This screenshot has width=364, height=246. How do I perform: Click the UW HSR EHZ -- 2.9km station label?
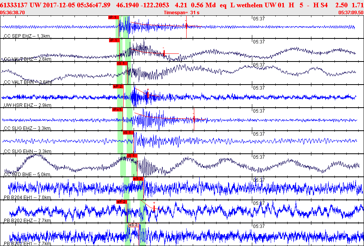(x=28, y=105)
